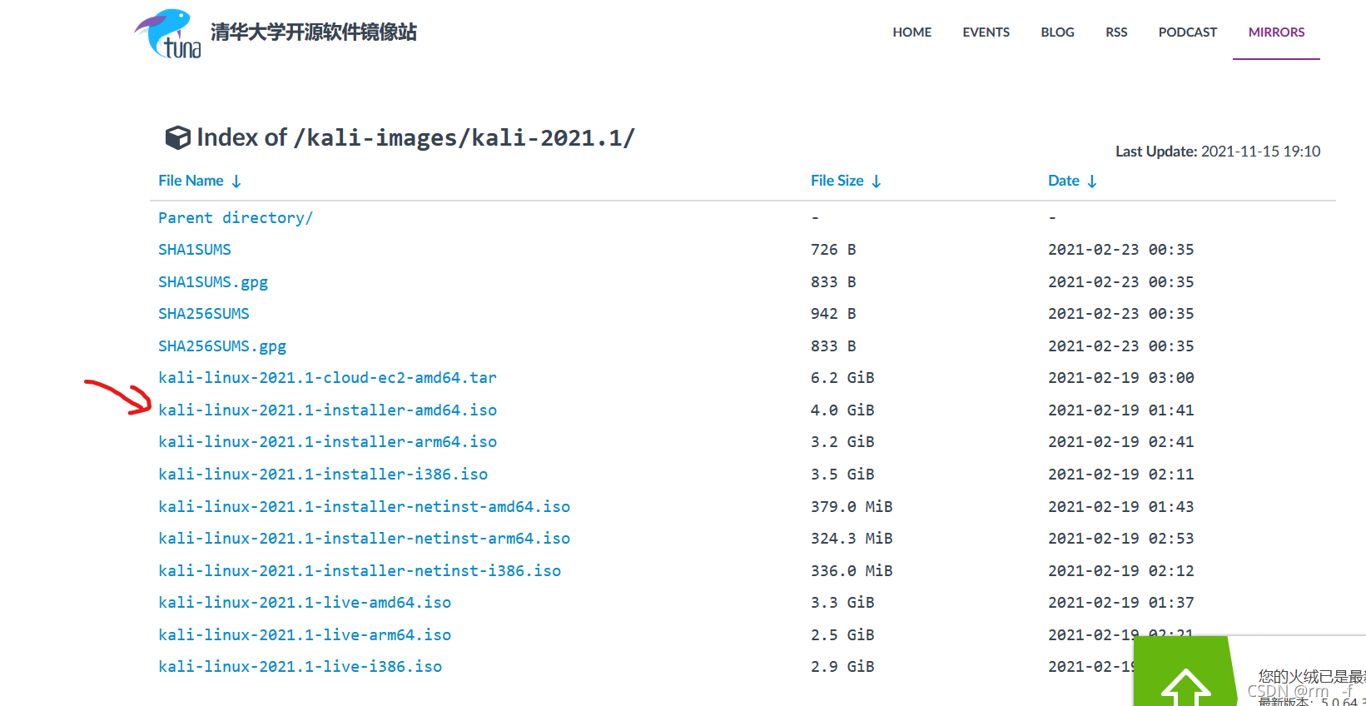
Task: Go to the BLOG page
Action: tap(1058, 32)
